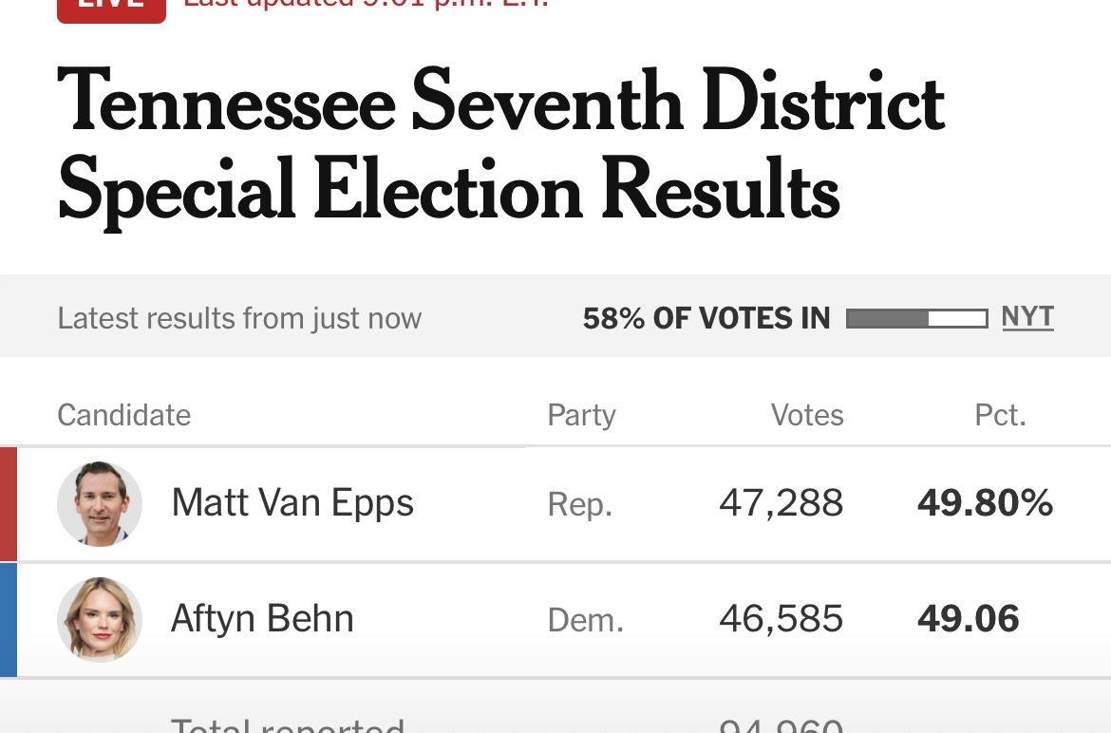Open the NYT source link
Image resolution: width=1111 pixels, height=733 pixels.
(1027, 317)
